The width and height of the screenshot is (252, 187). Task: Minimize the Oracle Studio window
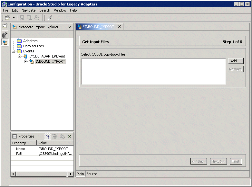point(236,4)
